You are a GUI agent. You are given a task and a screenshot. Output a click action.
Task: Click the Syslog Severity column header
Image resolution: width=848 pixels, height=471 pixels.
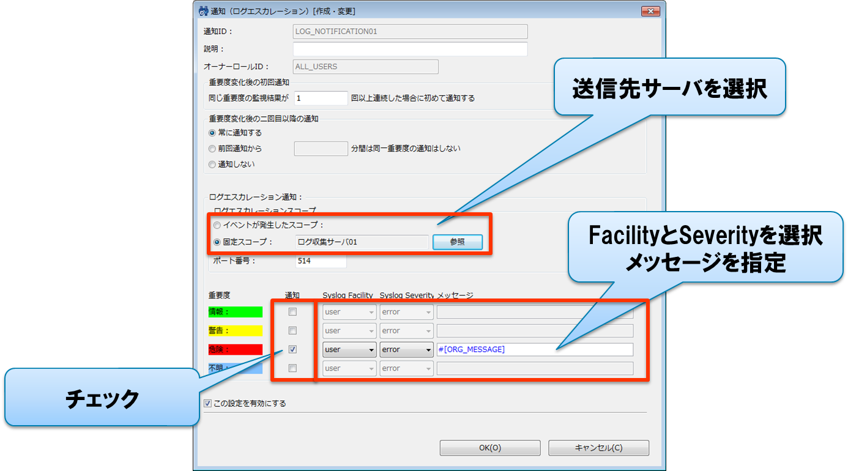click(x=407, y=295)
